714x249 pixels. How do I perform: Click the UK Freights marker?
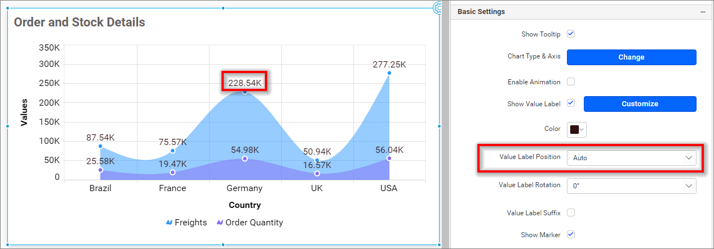[x=317, y=161]
